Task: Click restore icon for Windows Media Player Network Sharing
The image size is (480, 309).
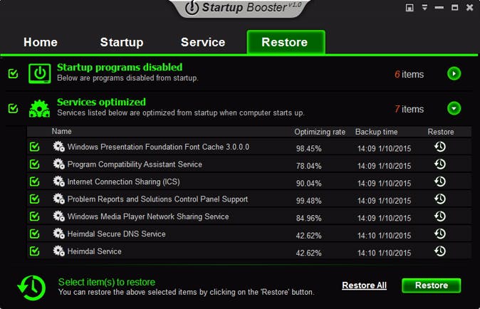Action: [x=440, y=216]
